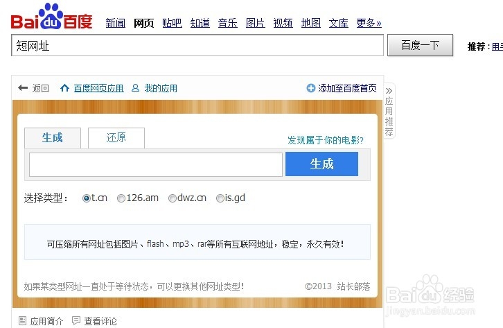This screenshot has width=503, height=328.
Task: Open the 贴吧 navigation link
Action: 172,23
